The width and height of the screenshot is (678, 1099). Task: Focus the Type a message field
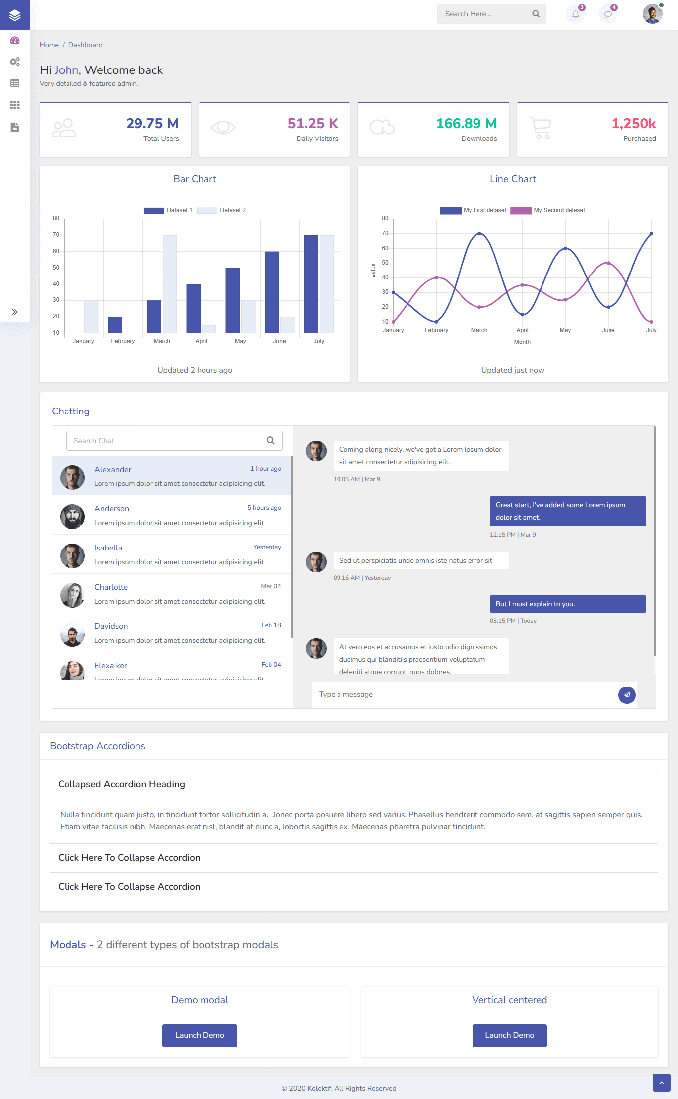point(464,694)
